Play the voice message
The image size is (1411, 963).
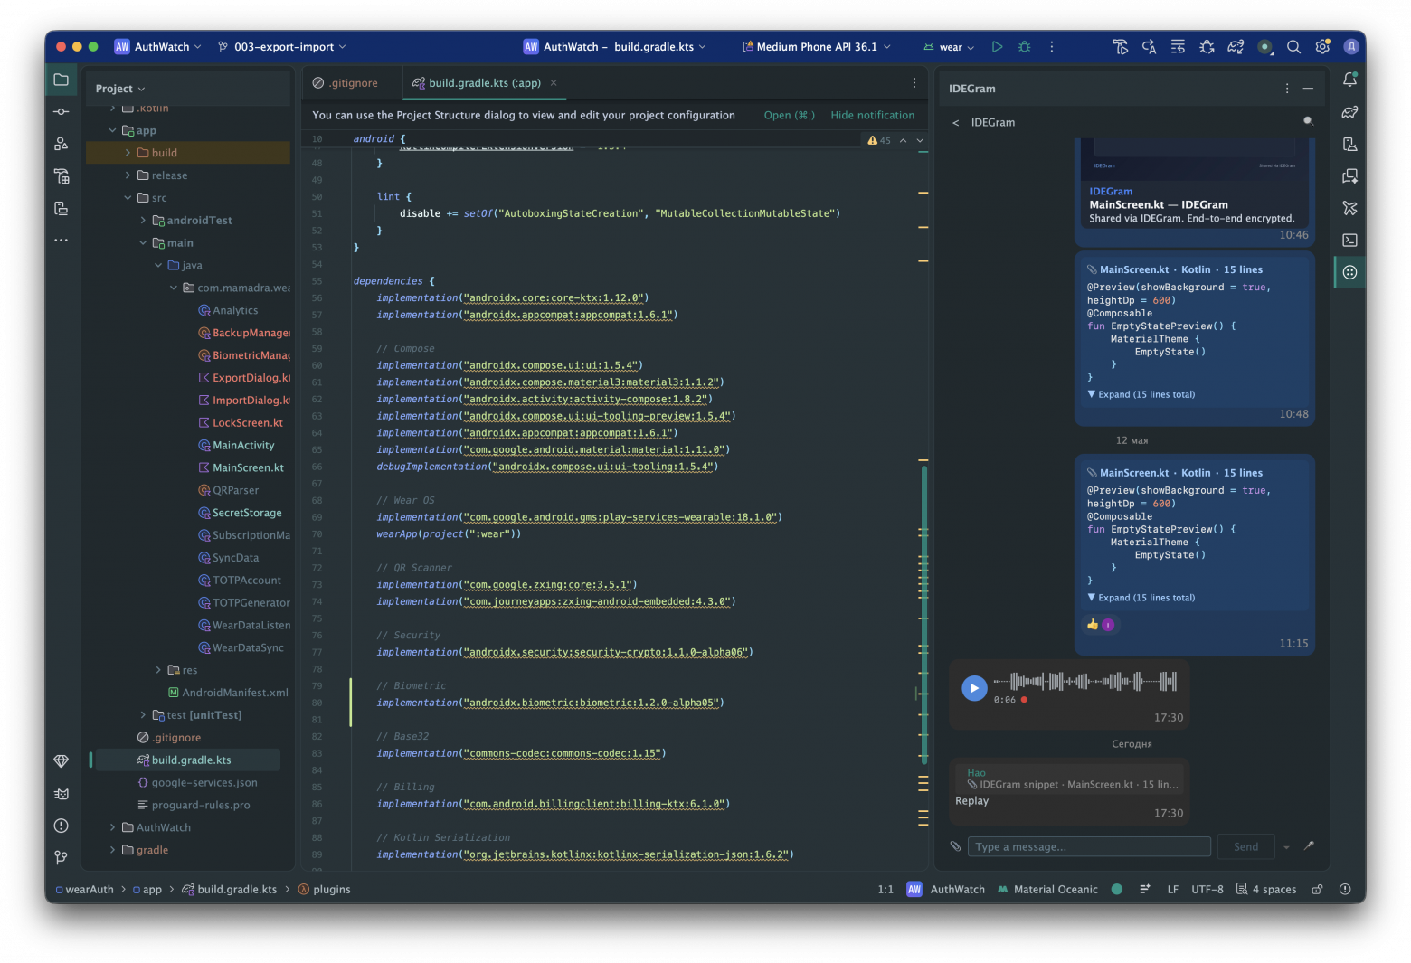(x=974, y=688)
